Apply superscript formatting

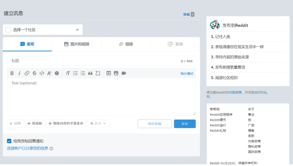(49, 73)
